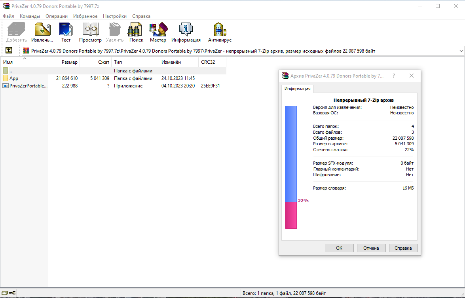This screenshot has height=298, width=465.
Task: Run the Тест archive check icon
Action: 66,30
